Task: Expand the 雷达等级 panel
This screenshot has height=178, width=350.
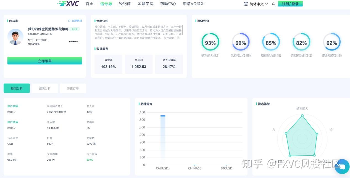Action: pos(263,104)
